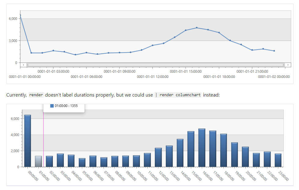Click the y-axis label '6,000' on line chart
299x190 pixels.
click(x=13, y=19)
